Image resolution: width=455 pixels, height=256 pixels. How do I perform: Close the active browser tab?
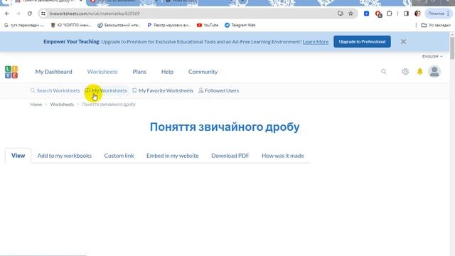81,1
